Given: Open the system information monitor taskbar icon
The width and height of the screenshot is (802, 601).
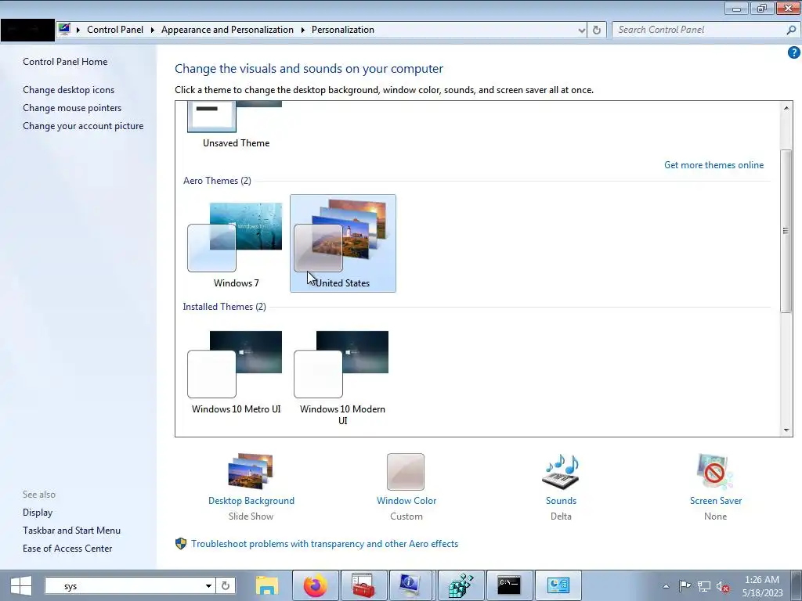Looking at the screenshot, I should tap(411, 585).
